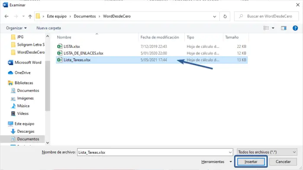Change the view layout icon
This screenshot has width=303, height=170.
coord(266,28)
